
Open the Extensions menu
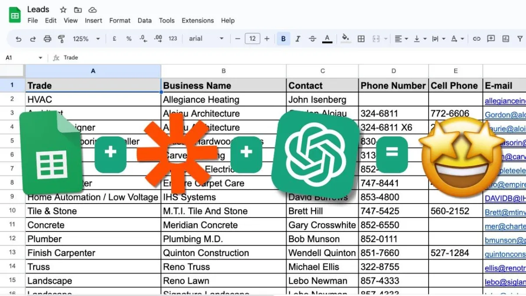click(x=198, y=21)
